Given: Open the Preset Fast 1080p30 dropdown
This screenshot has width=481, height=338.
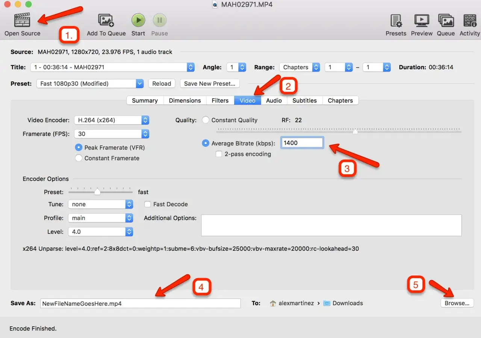Looking at the screenshot, I should [90, 84].
